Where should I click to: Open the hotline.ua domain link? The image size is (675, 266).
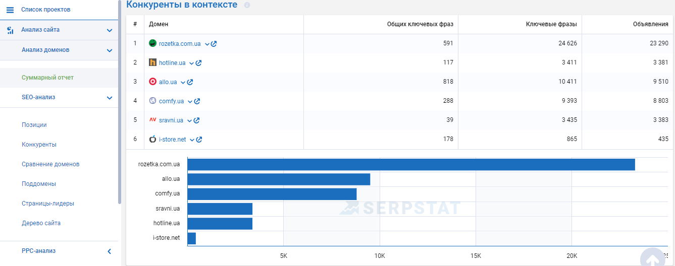coord(172,63)
